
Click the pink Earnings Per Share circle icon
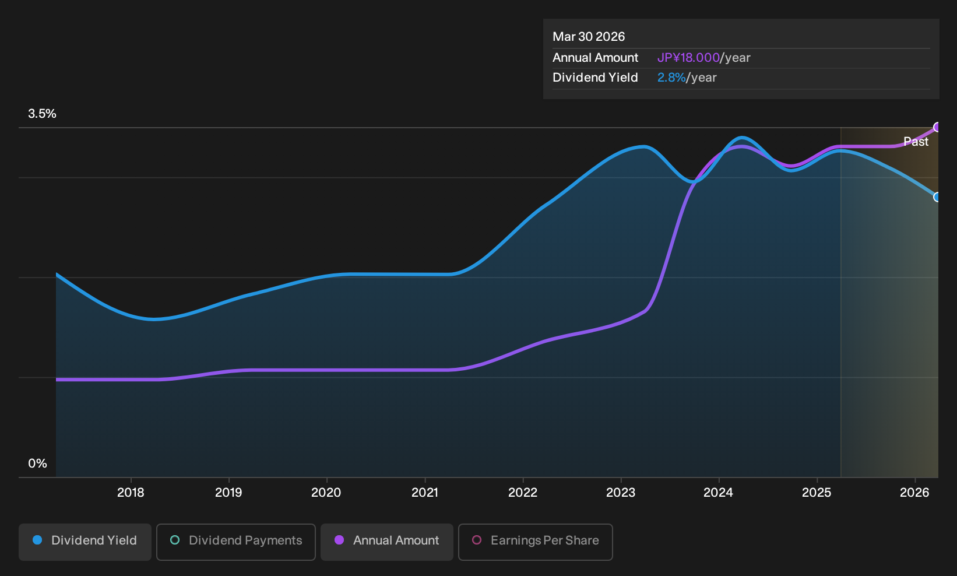click(x=477, y=540)
